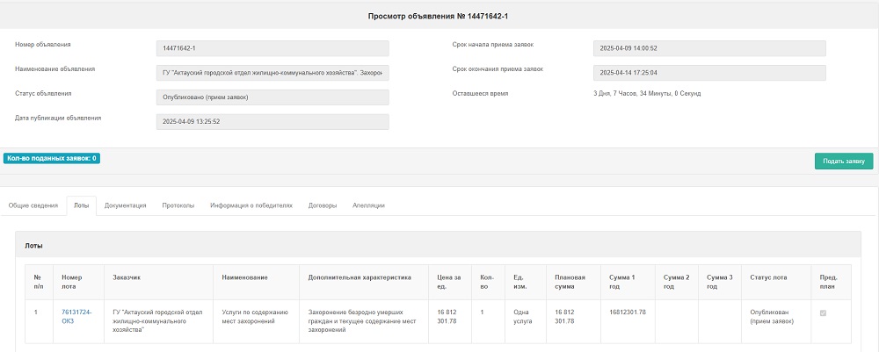Click the Кол-во поданных заявок badge
Viewport: 879px width, 352px height.
pos(52,159)
